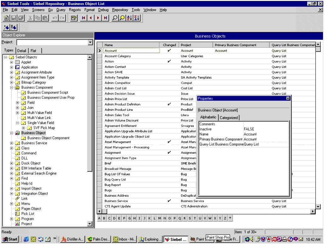Click the Link object icon in tree
This screenshot has height=244, width=333.
(17, 199)
